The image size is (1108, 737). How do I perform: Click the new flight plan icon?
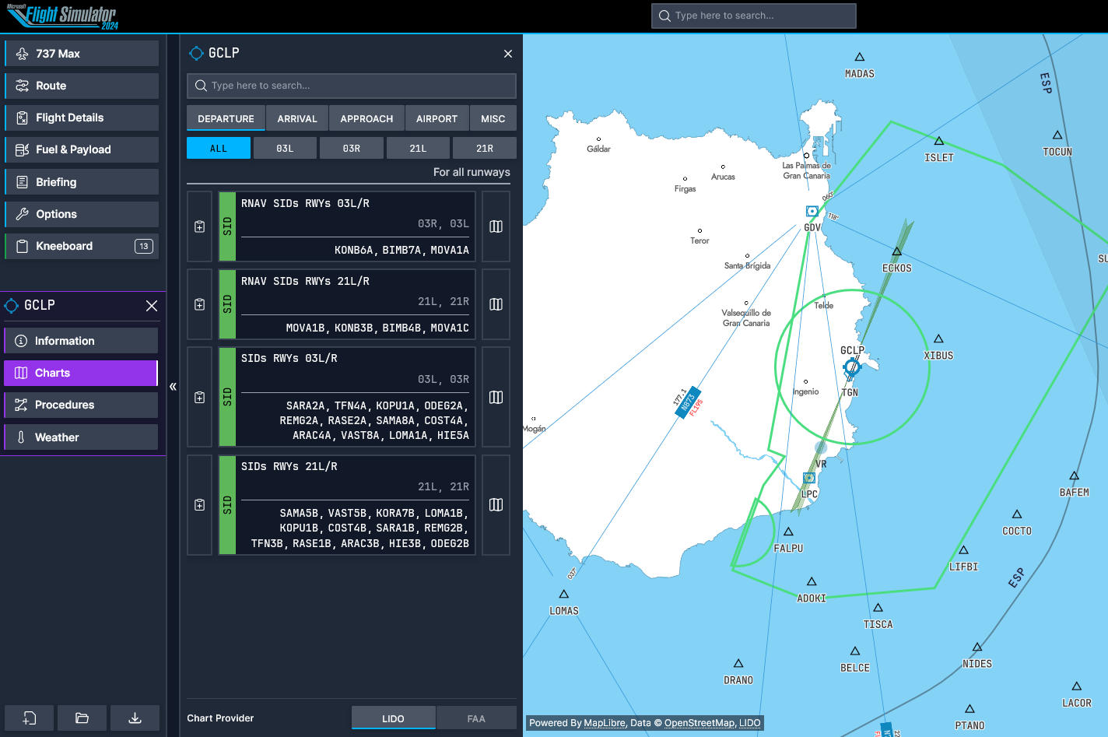(30, 718)
